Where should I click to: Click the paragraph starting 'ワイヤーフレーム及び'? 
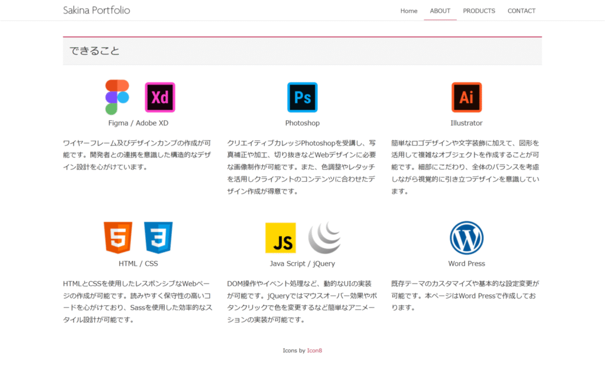point(137,155)
